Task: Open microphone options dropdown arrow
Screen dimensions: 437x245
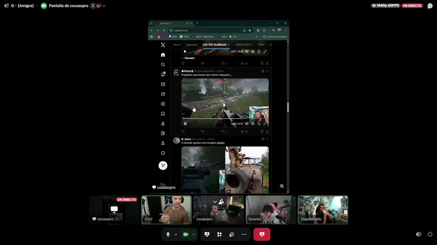Action: point(176,234)
